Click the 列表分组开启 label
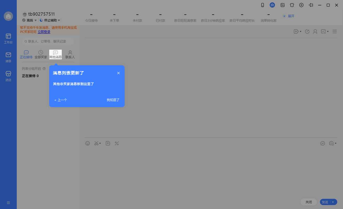Image resolution: width=343 pixels, height=209 pixels. [x=31, y=69]
